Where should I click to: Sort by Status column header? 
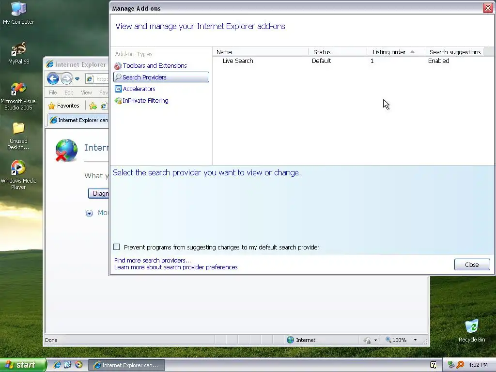tap(338, 52)
